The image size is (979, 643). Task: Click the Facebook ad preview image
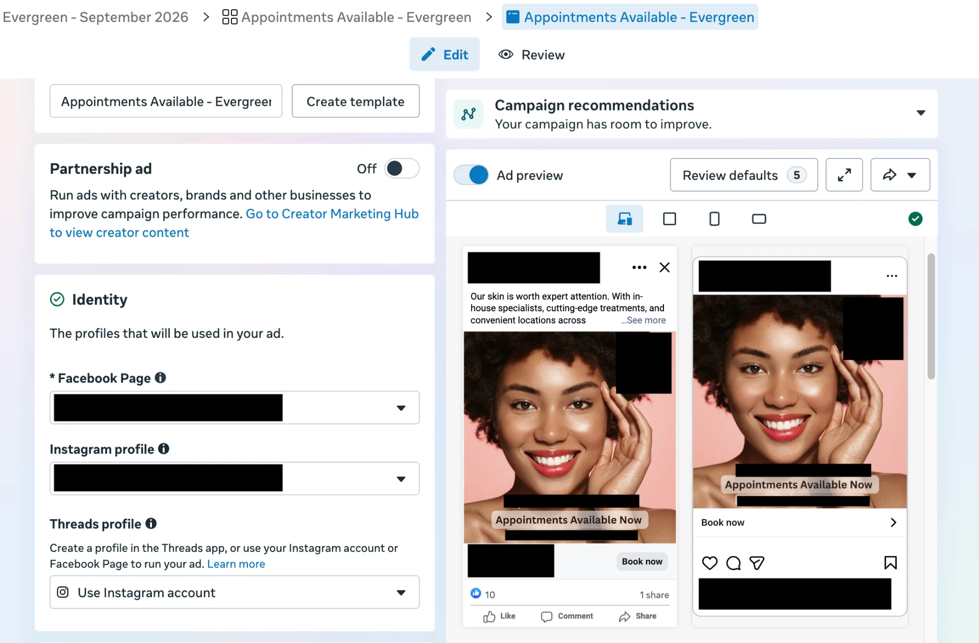pos(570,437)
